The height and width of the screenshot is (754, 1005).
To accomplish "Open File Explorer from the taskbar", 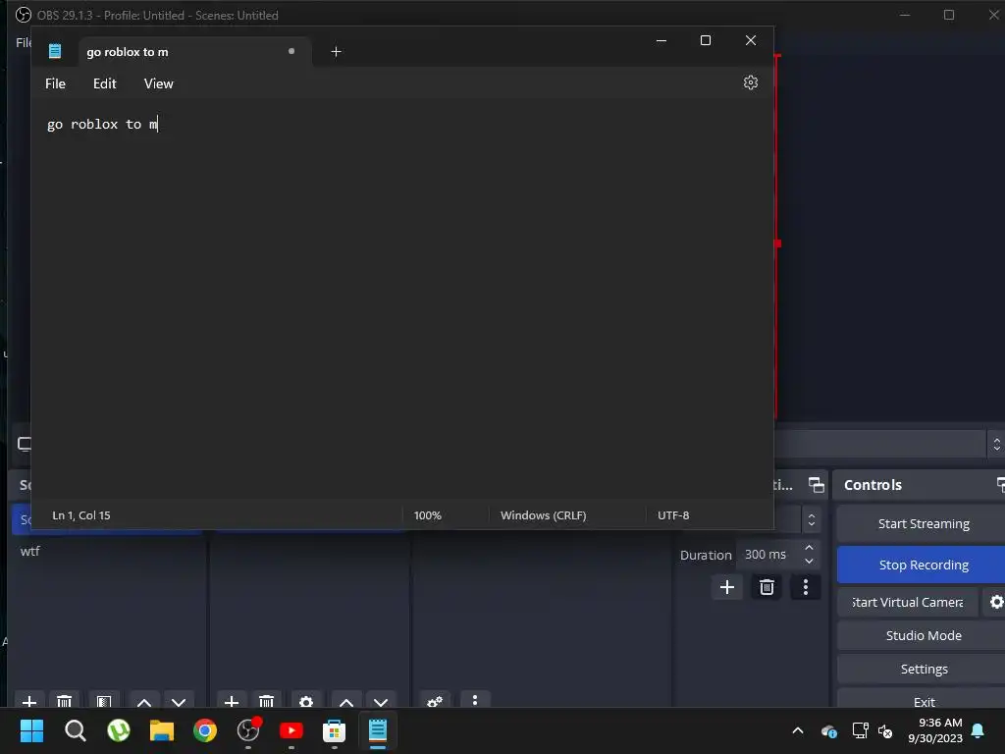I will point(162,730).
